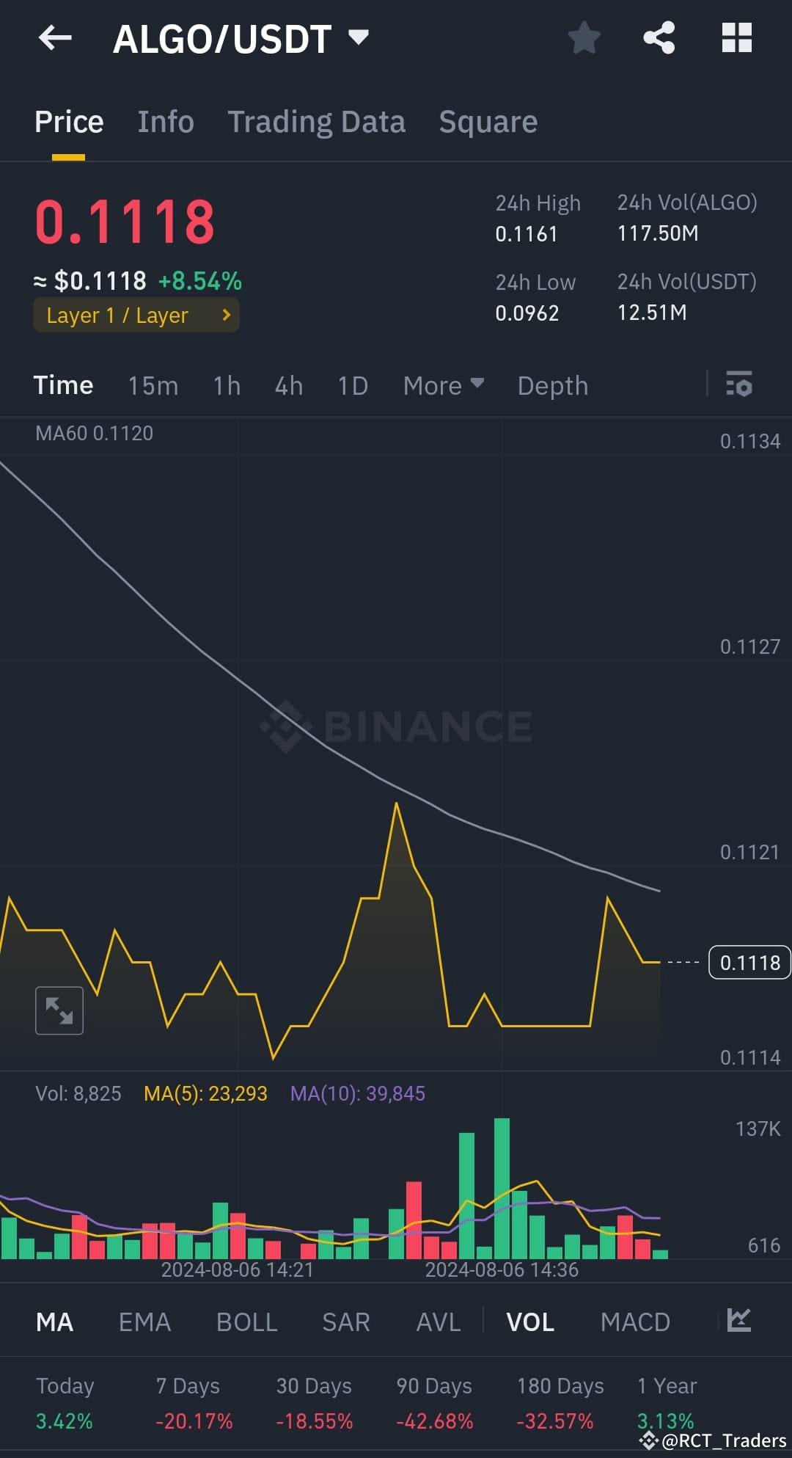Enable the MACD indicator

click(635, 1322)
